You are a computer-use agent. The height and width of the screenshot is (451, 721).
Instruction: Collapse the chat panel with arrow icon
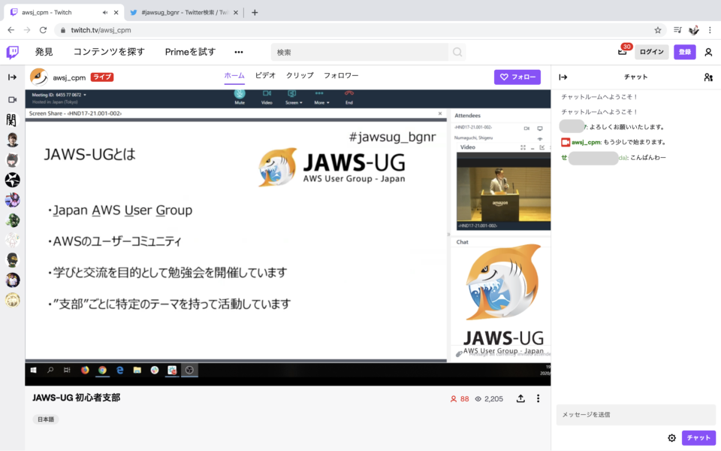pos(563,77)
